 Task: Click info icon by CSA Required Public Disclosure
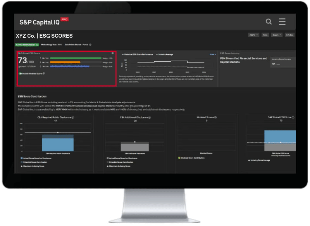click(72, 117)
